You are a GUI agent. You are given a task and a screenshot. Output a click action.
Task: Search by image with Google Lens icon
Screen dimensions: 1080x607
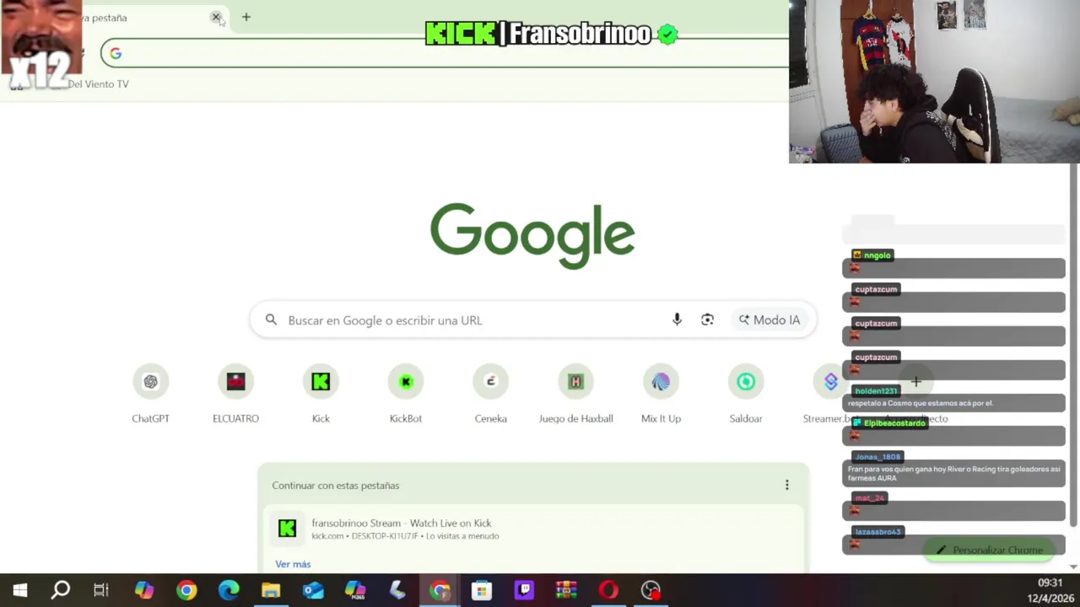click(x=707, y=320)
